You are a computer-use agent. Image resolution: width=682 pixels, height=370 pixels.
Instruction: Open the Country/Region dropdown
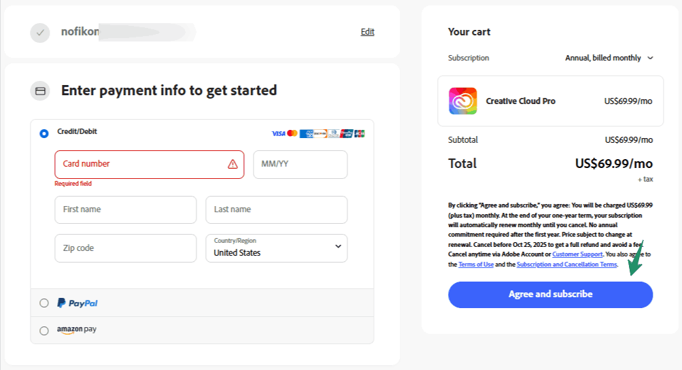276,248
